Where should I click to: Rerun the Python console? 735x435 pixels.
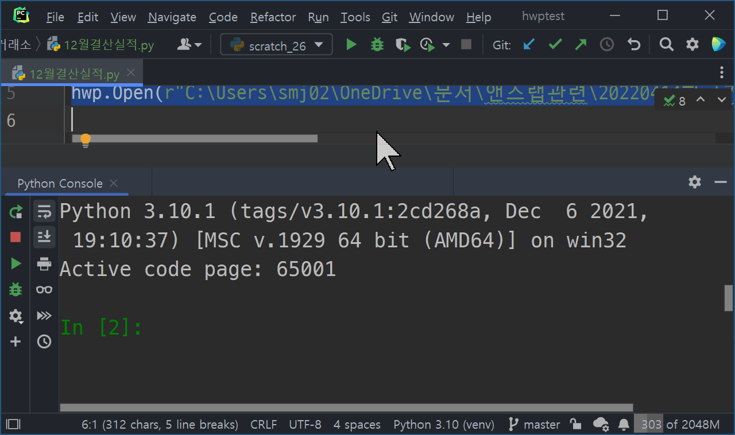click(x=16, y=212)
